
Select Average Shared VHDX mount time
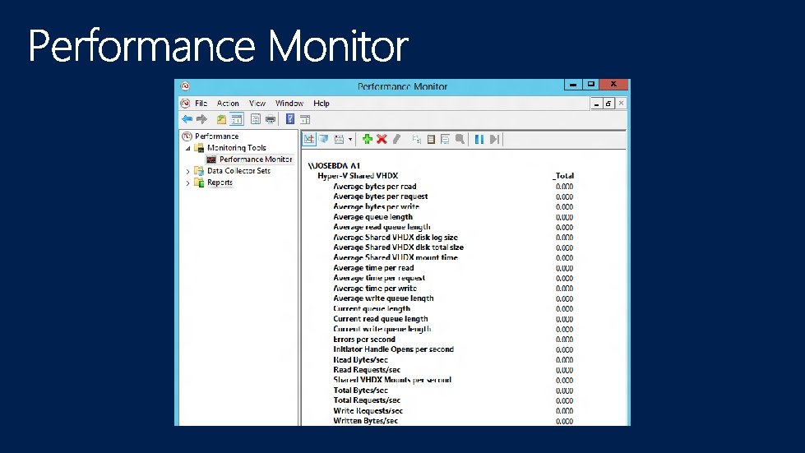tap(396, 257)
